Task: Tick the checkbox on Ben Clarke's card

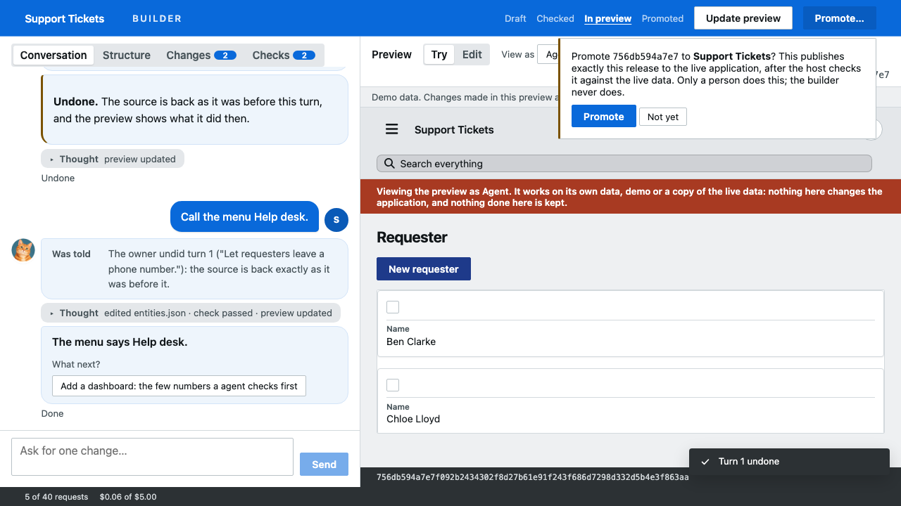Action: point(393,307)
